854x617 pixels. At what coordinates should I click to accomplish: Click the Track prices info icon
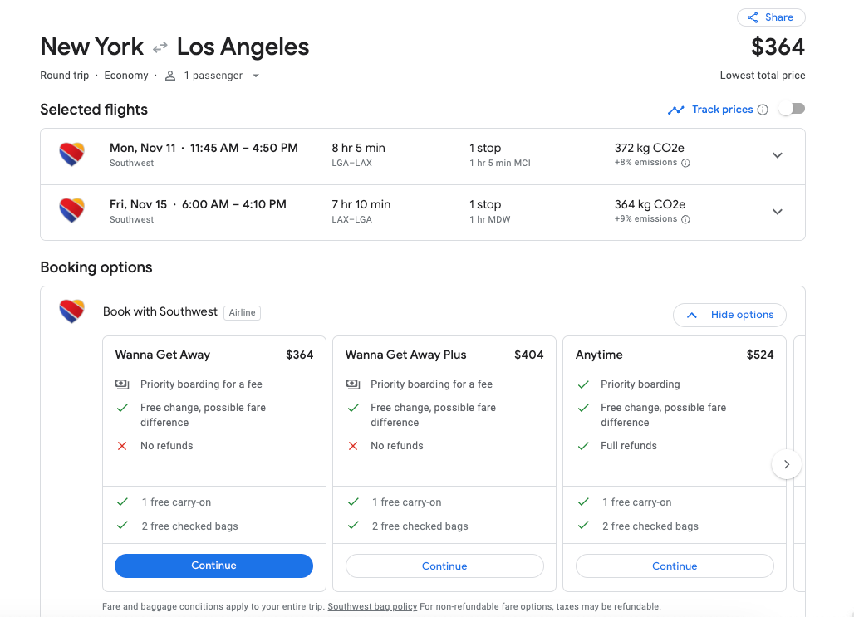[x=763, y=110]
